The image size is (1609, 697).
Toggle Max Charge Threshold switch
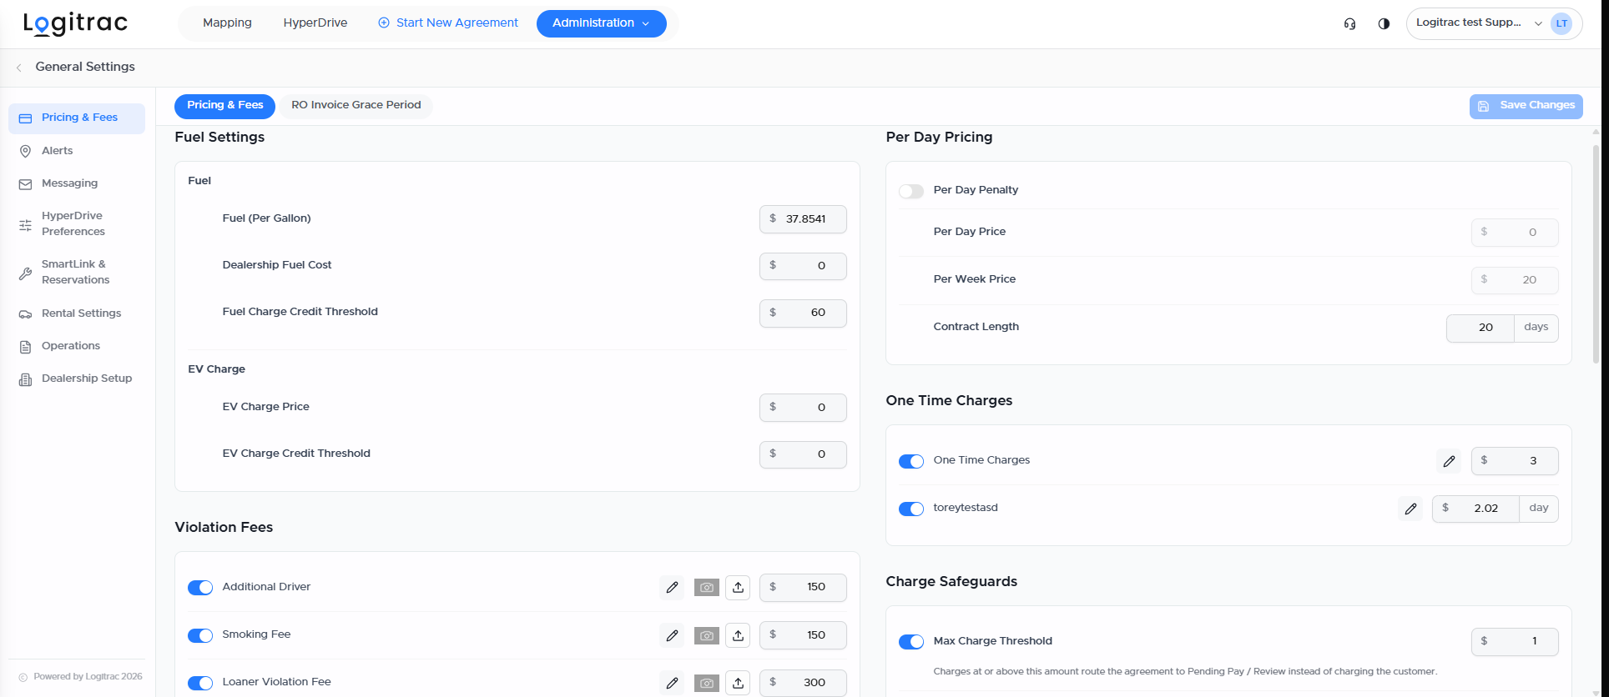click(911, 641)
